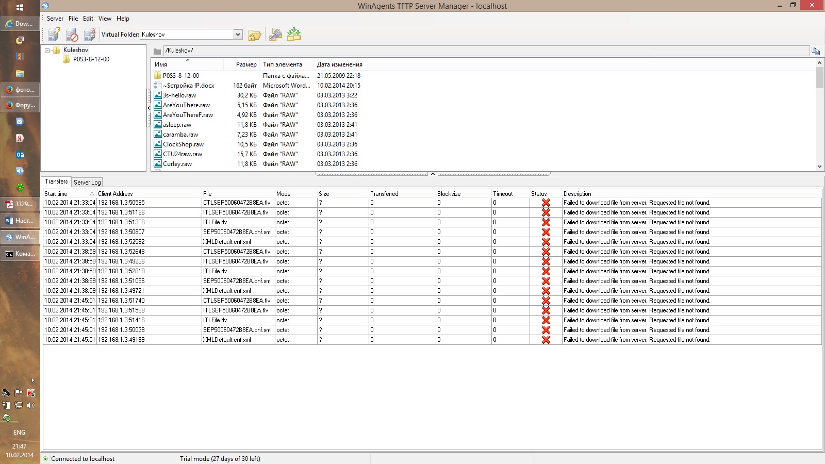
Task: Open PDF 3329... taskbar button
Action: (x=20, y=204)
